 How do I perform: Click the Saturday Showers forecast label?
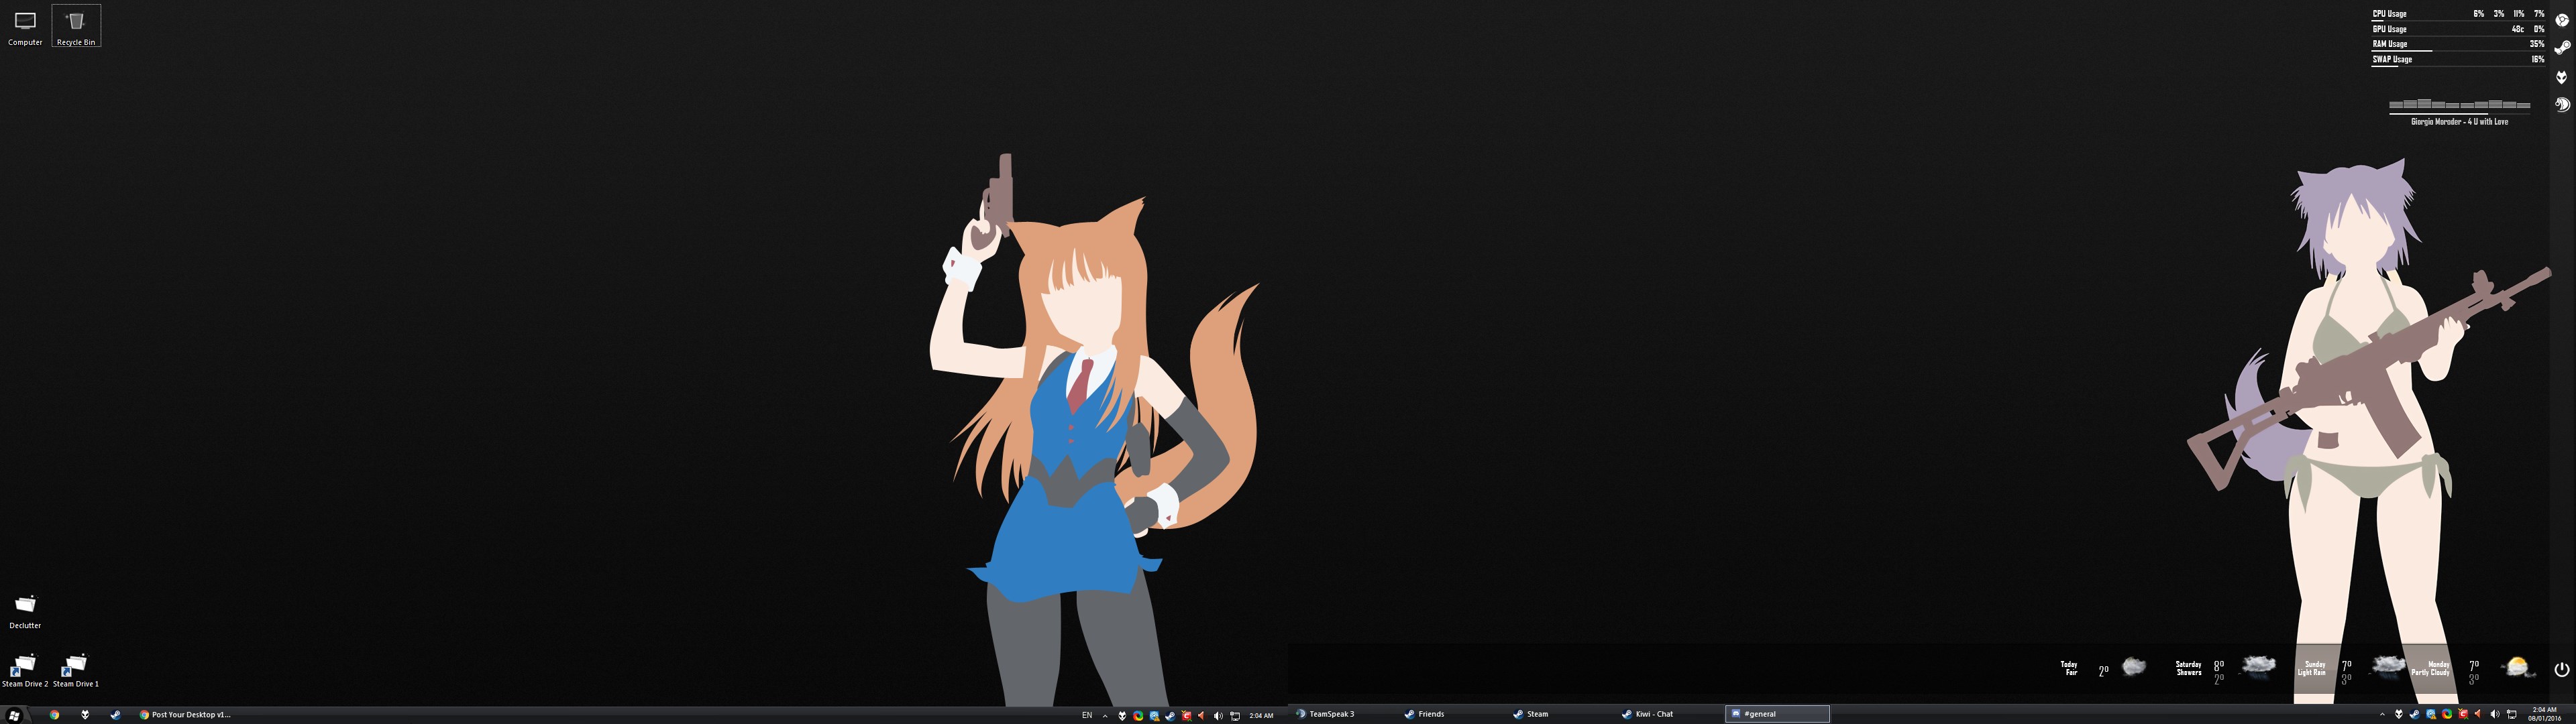click(2189, 668)
